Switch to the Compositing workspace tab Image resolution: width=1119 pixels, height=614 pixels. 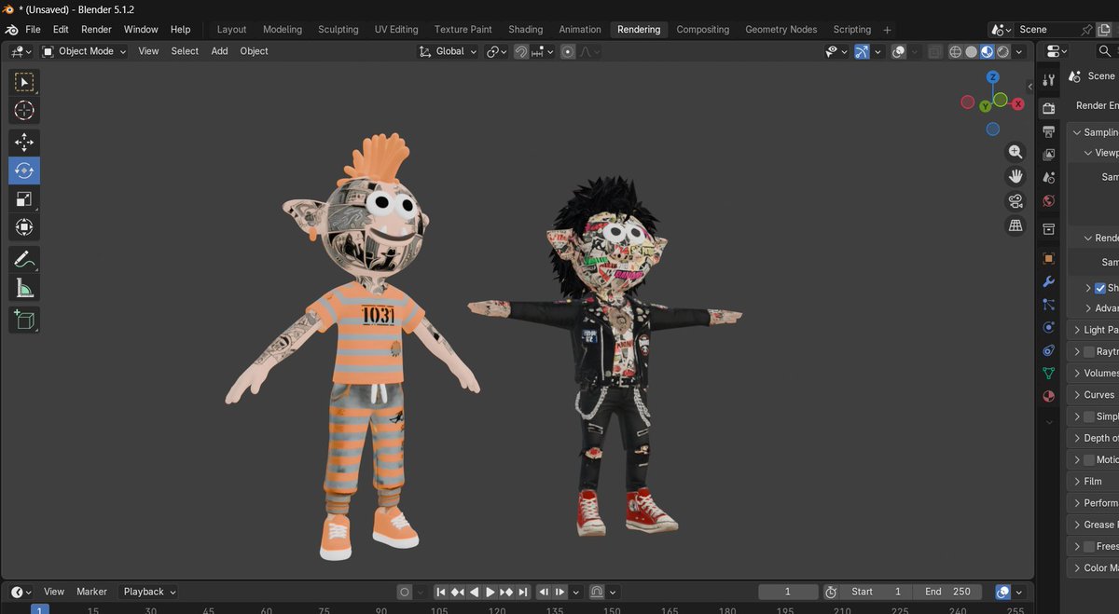(x=703, y=30)
